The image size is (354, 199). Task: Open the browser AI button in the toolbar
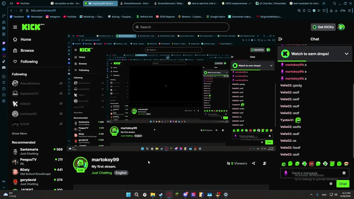343,11
